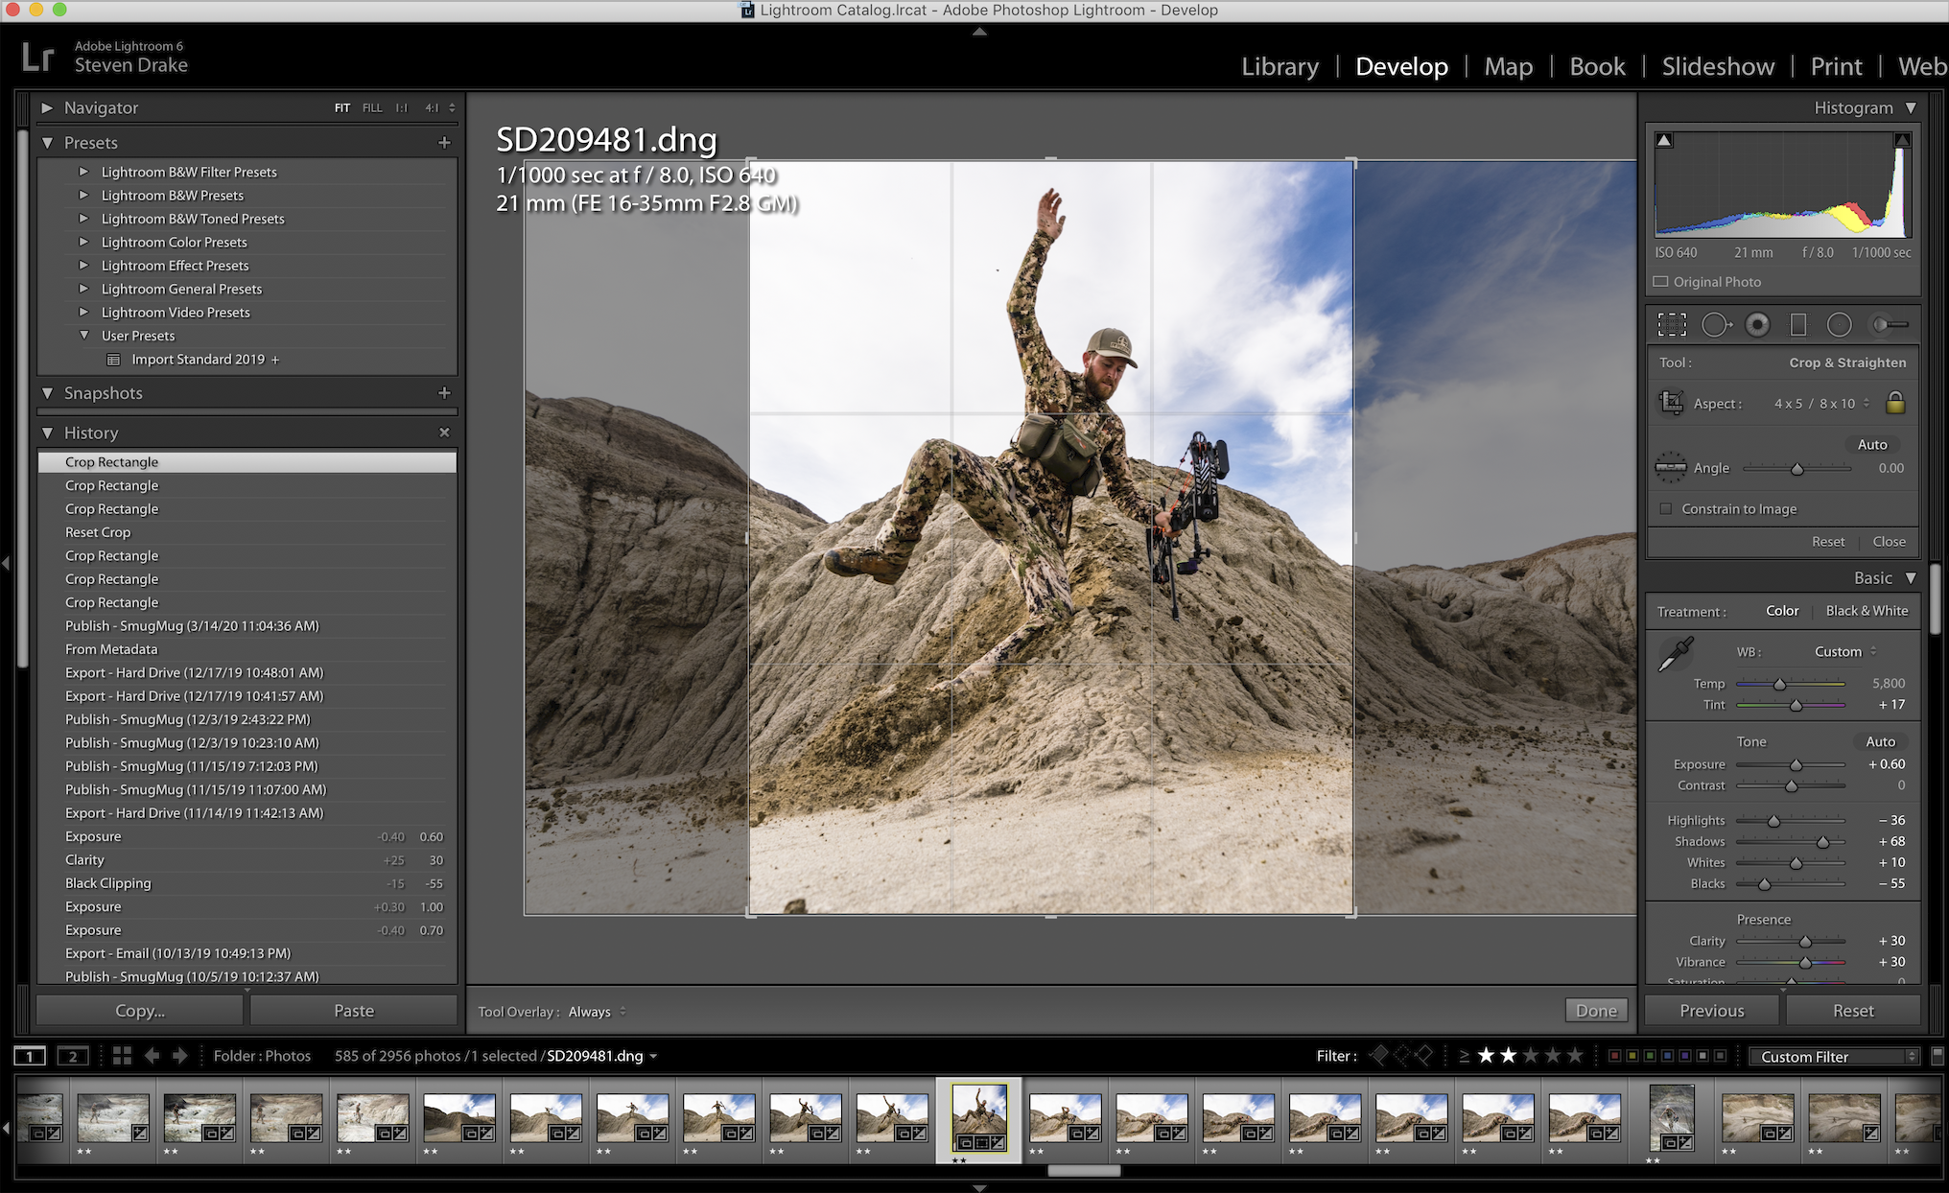Select the Adjustment Brush tool
Screen dimensions: 1949x1193
[1890, 325]
